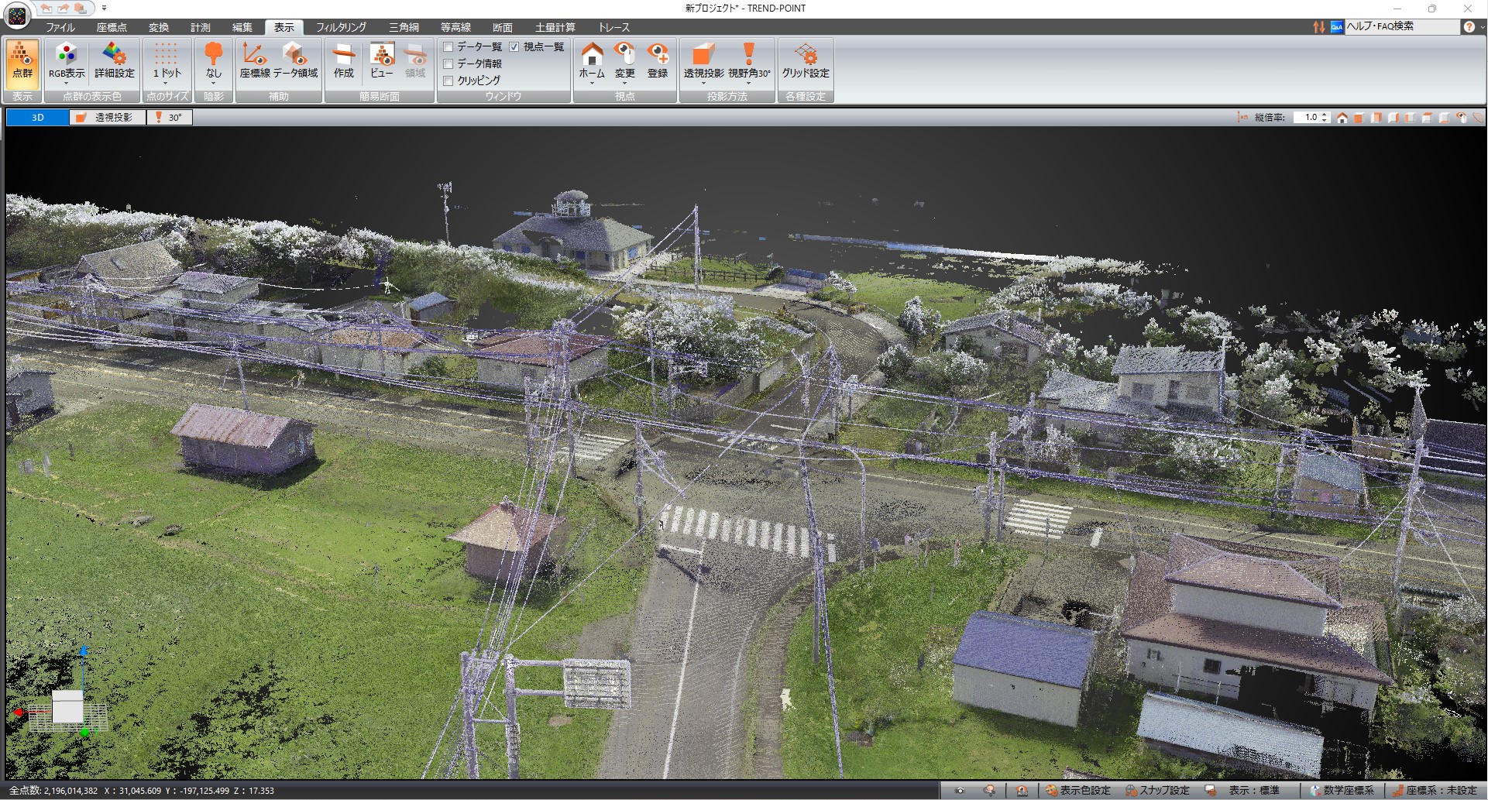Open the フィルタリング ribbon tab
Screen dimensions: 1488x800
pyautogui.click(x=341, y=27)
